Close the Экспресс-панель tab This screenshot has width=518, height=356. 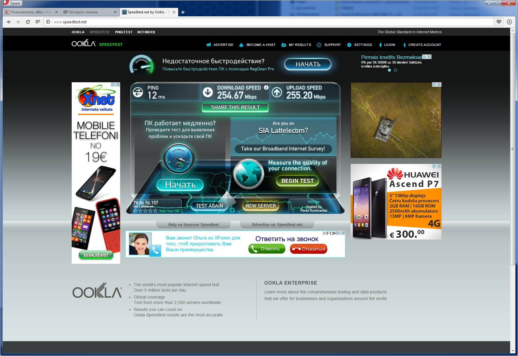pos(115,12)
